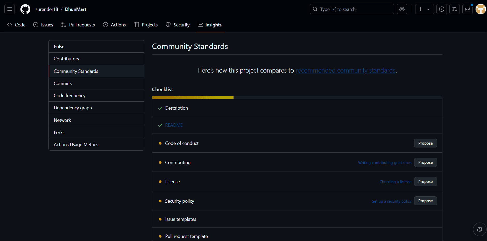
Task: Propose a Security policy
Action: (425, 201)
